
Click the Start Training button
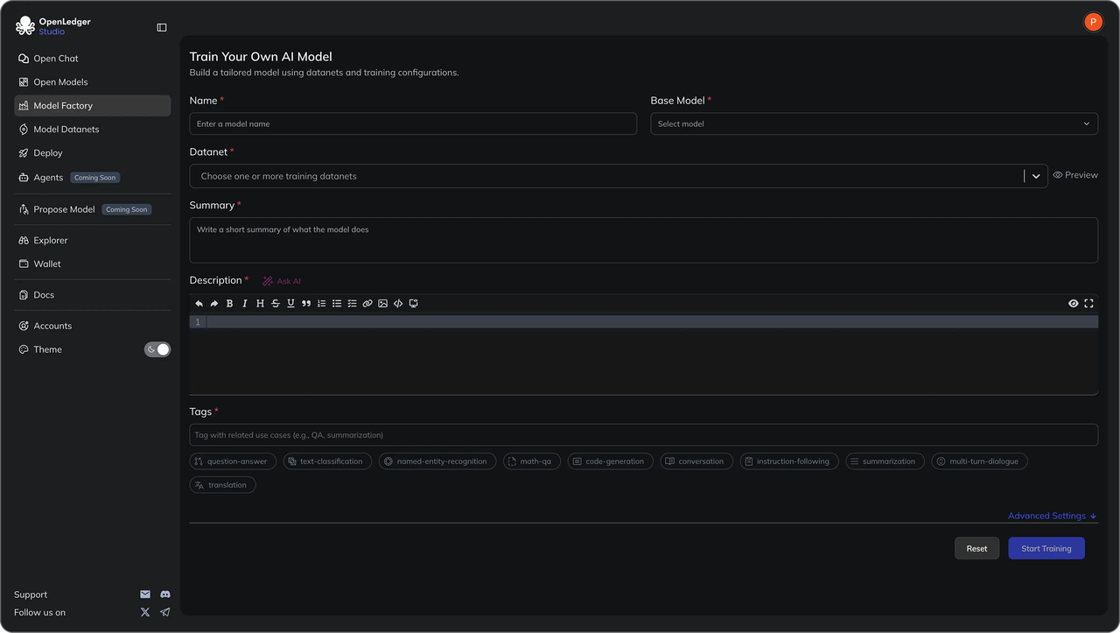[x=1046, y=547]
